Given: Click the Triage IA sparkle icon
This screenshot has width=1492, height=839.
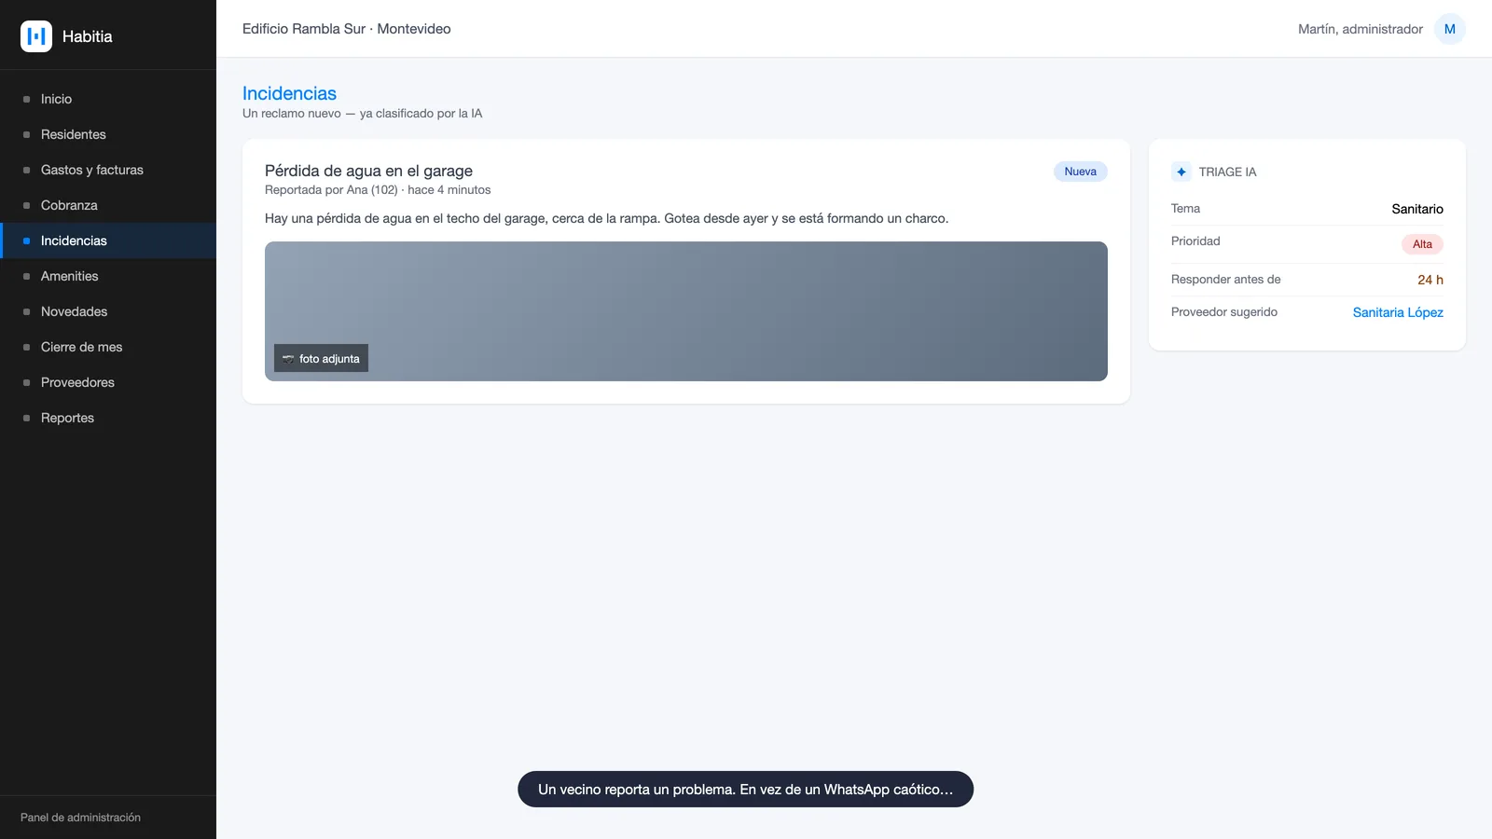Looking at the screenshot, I should coord(1181,172).
